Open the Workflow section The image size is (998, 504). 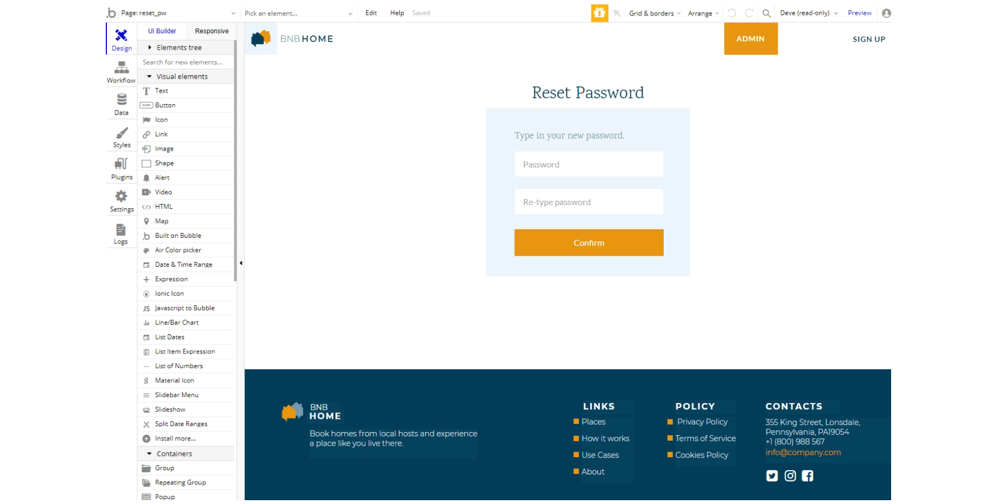[121, 72]
